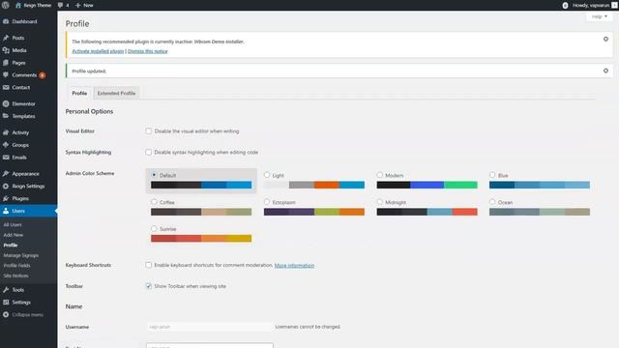Viewport: 619px width, 348px height.
Task: Click the Midnight color palette swatch bar
Action: click(x=427, y=212)
